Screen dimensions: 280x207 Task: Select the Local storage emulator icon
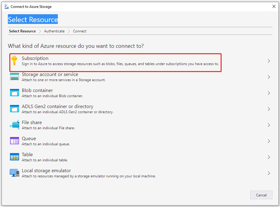pos(15,173)
